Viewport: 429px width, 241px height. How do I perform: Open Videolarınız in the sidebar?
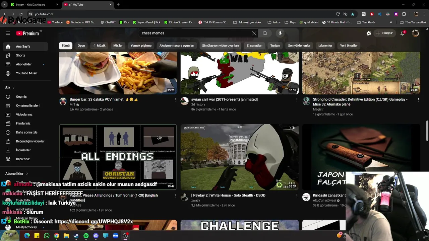tap(25, 114)
